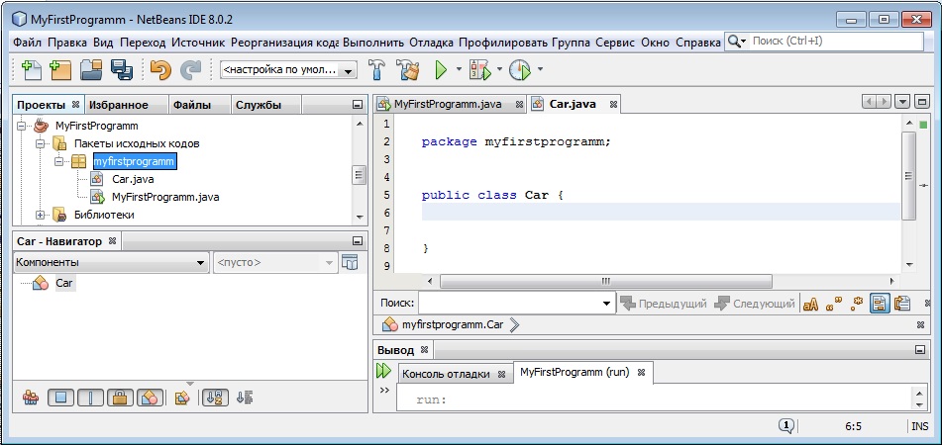The height and width of the screenshot is (445, 942).
Task: Expand the Библиотеки node
Action: (41, 215)
